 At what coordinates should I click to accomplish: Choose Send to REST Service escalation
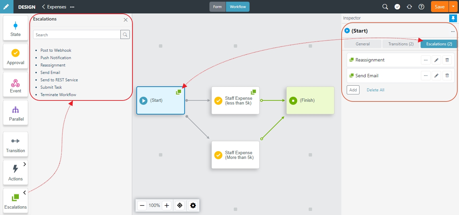click(x=59, y=80)
